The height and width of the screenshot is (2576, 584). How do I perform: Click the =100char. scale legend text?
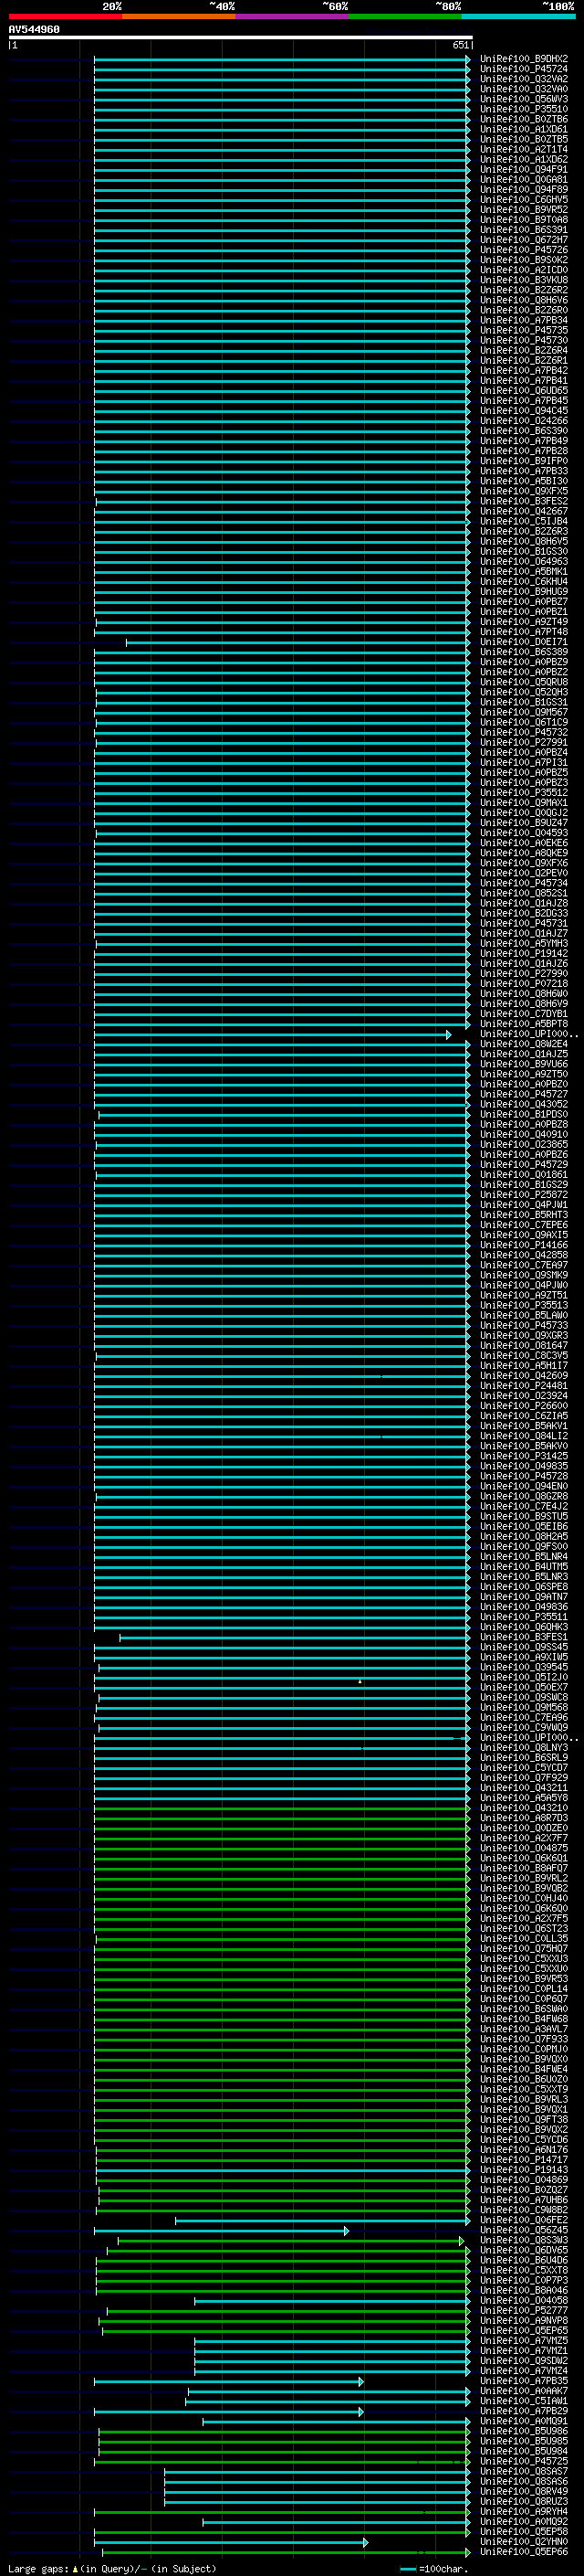[443, 2568]
